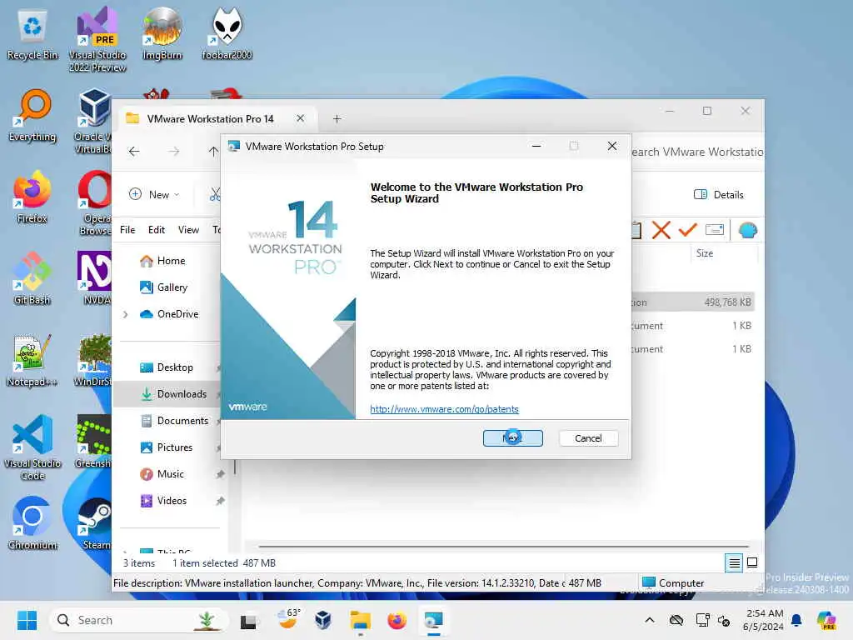
Task: Click the red X delete icon in Explorer toolbar
Action: [x=661, y=230]
